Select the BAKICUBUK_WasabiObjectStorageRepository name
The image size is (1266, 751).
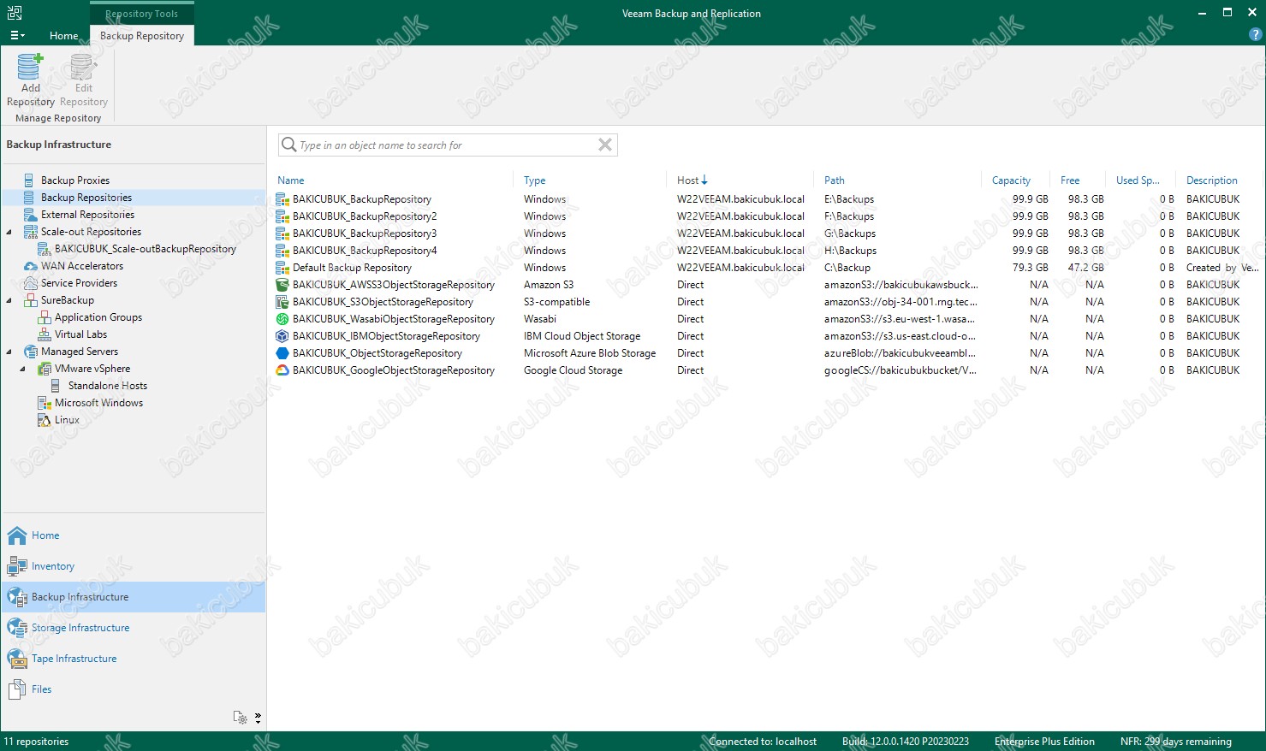pos(394,319)
